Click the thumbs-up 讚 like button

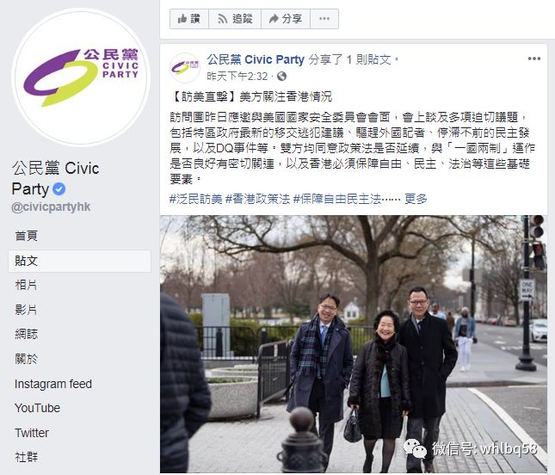point(189,19)
